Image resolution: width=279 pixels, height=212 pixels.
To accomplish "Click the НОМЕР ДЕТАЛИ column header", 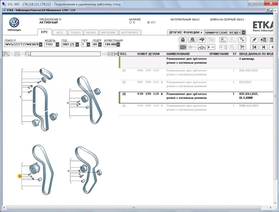I will 148,54.
